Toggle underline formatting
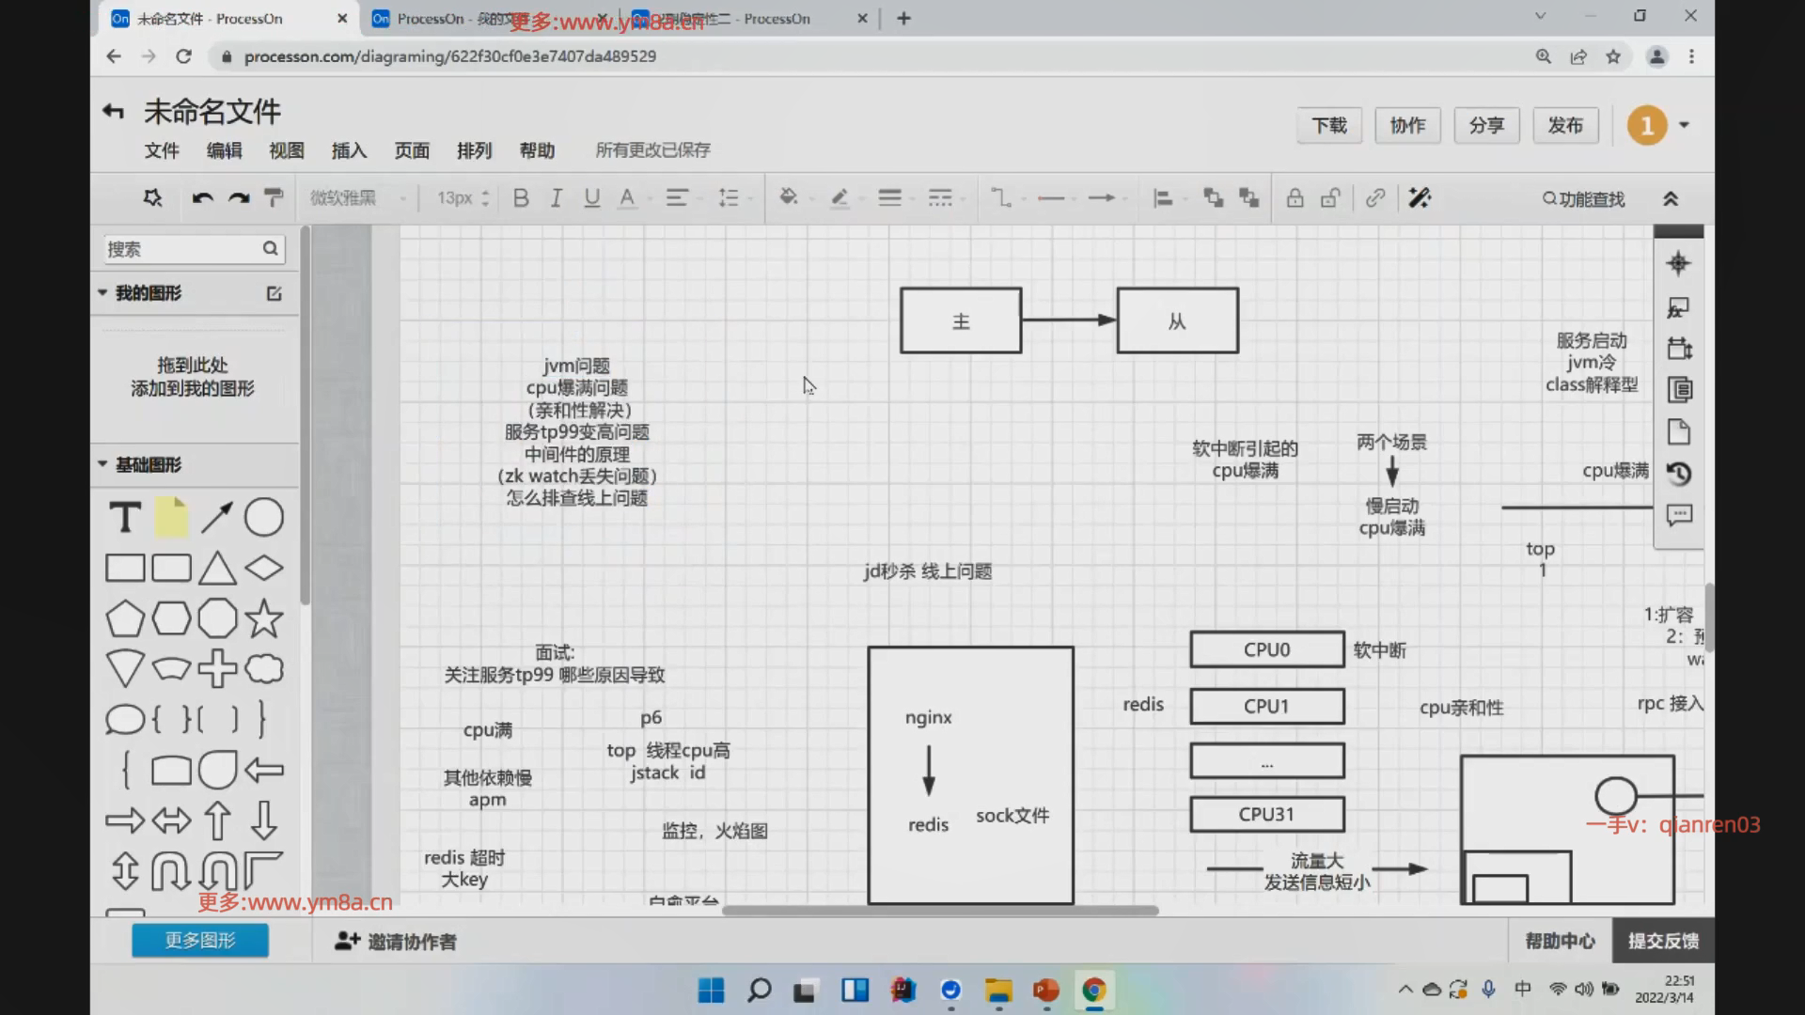1805x1015 pixels. [591, 198]
